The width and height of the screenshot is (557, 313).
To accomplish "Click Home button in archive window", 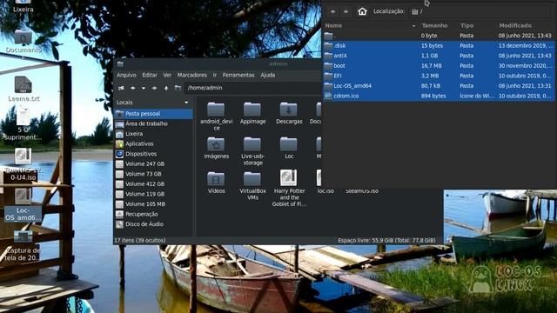I will click(x=362, y=11).
